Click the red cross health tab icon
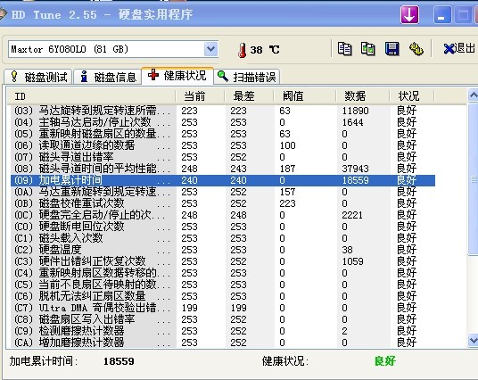 pyautogui.click(x=153, y=75)
